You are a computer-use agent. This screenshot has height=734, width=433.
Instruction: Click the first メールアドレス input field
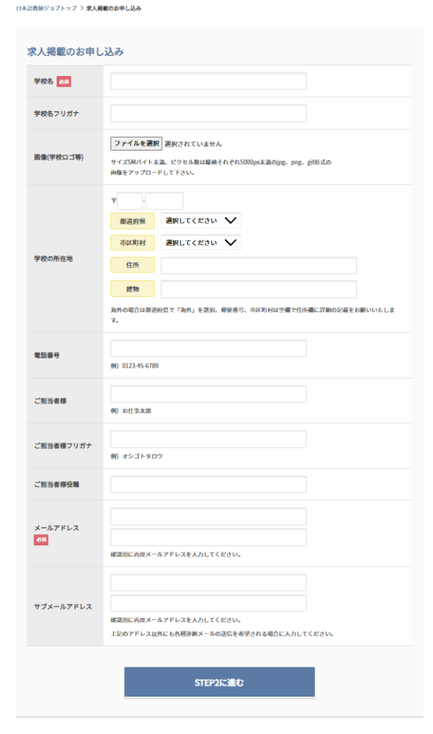[208, 517]
